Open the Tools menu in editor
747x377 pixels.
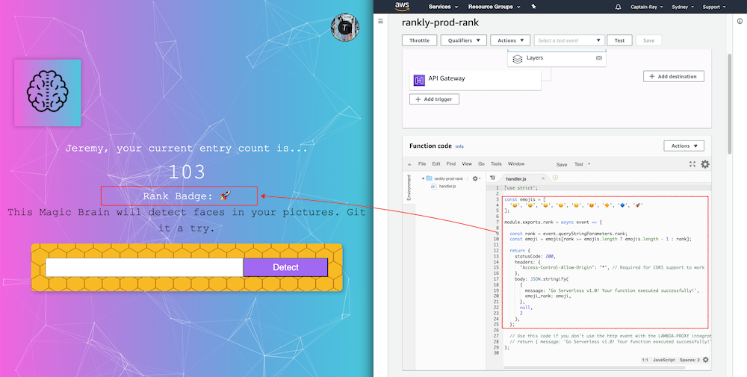coord(496,163)
